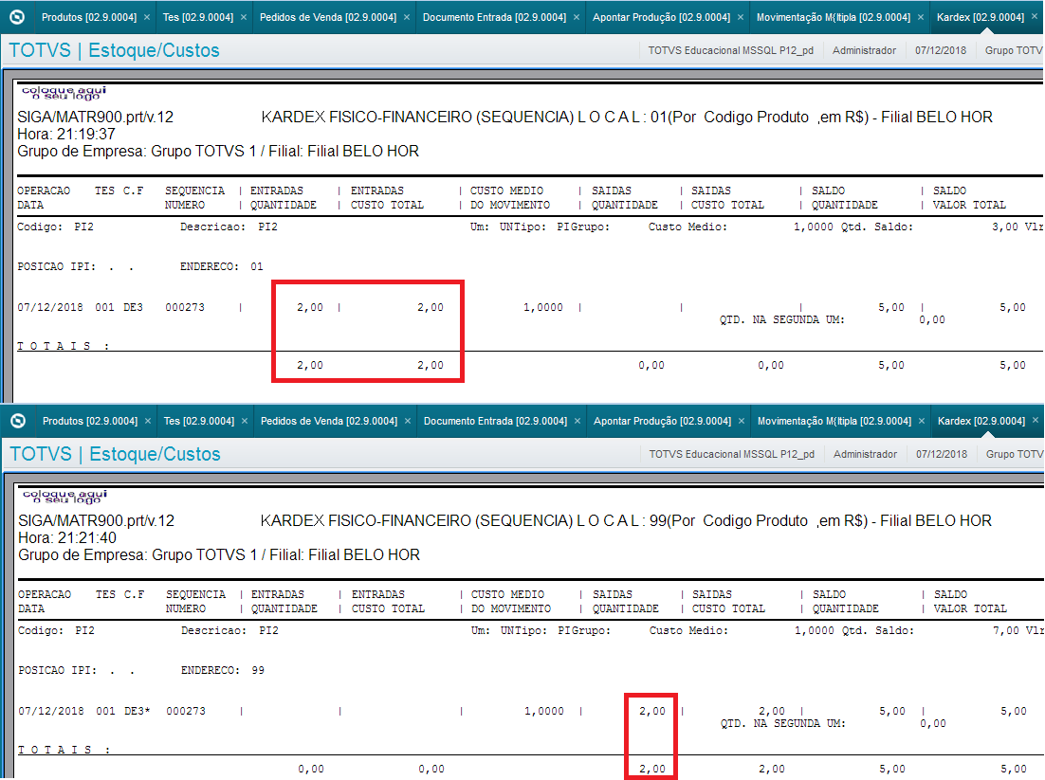Click DE3* operation code in lower report

(x=137, y=712)
